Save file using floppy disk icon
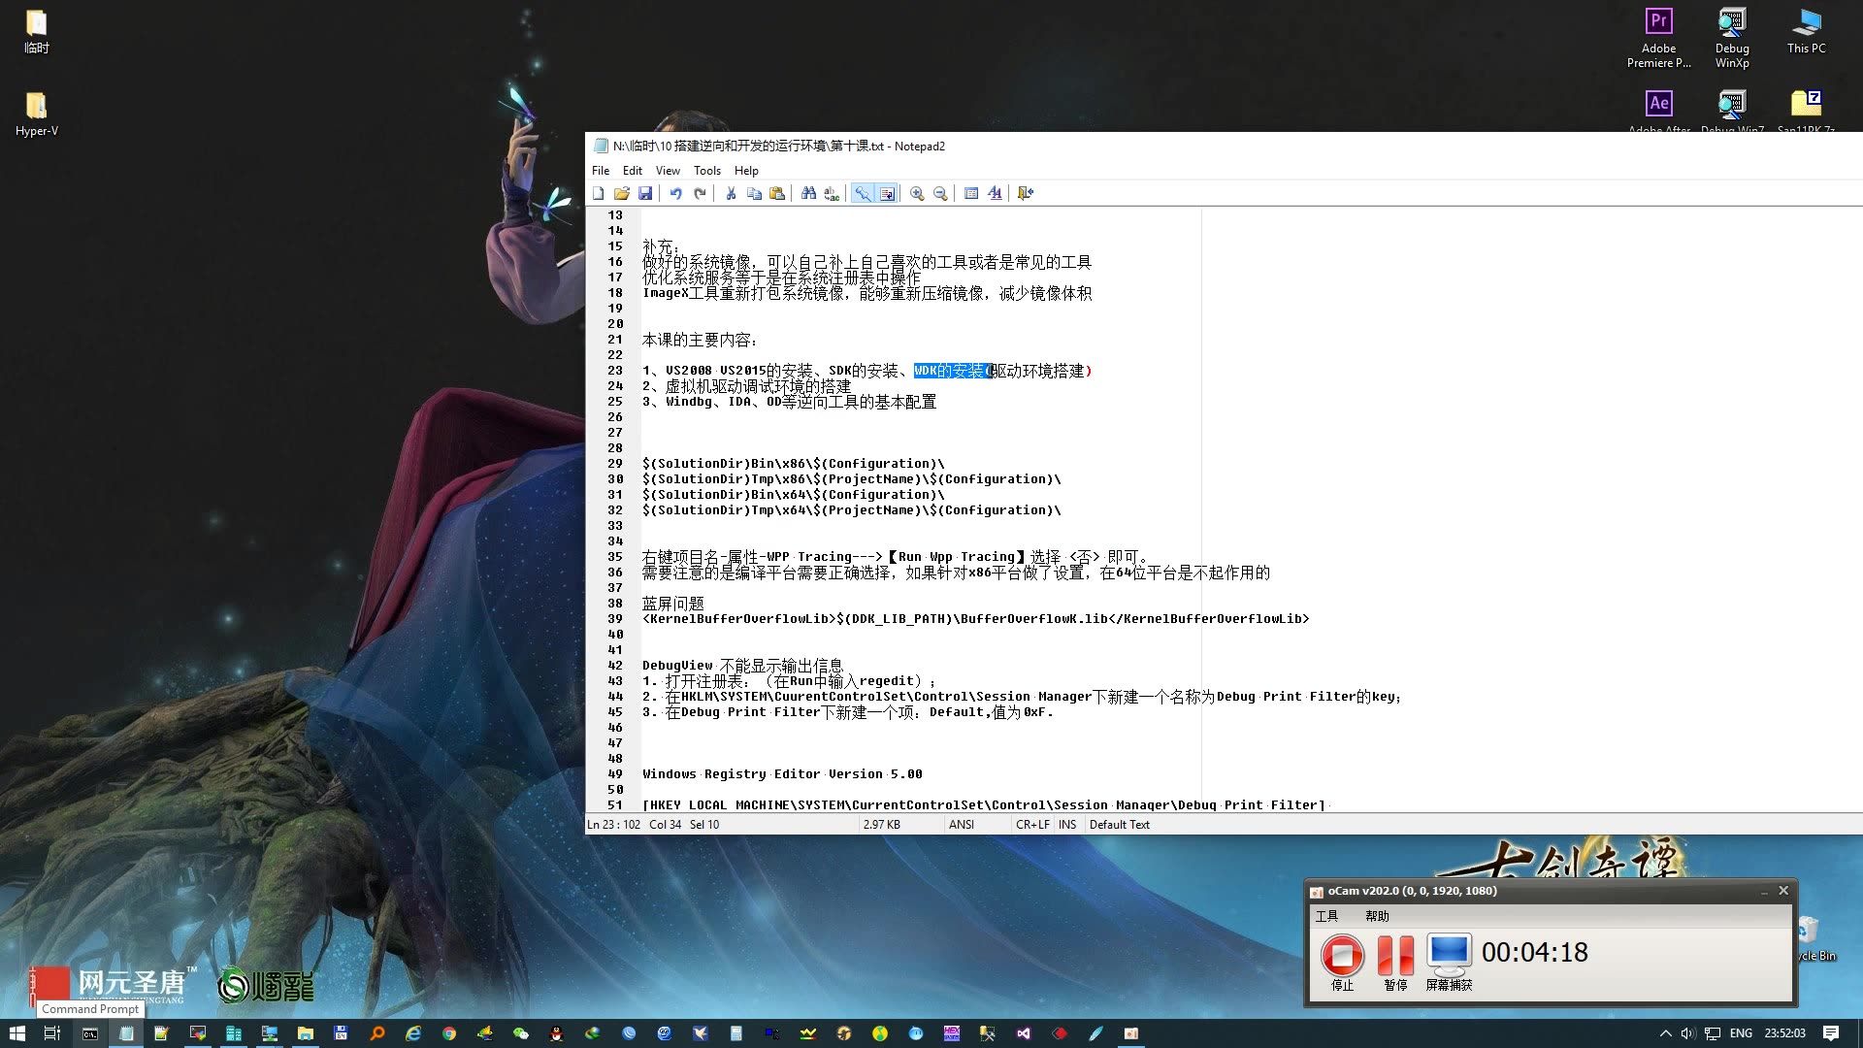1863x1048 pixels. (x=645, y=194)
